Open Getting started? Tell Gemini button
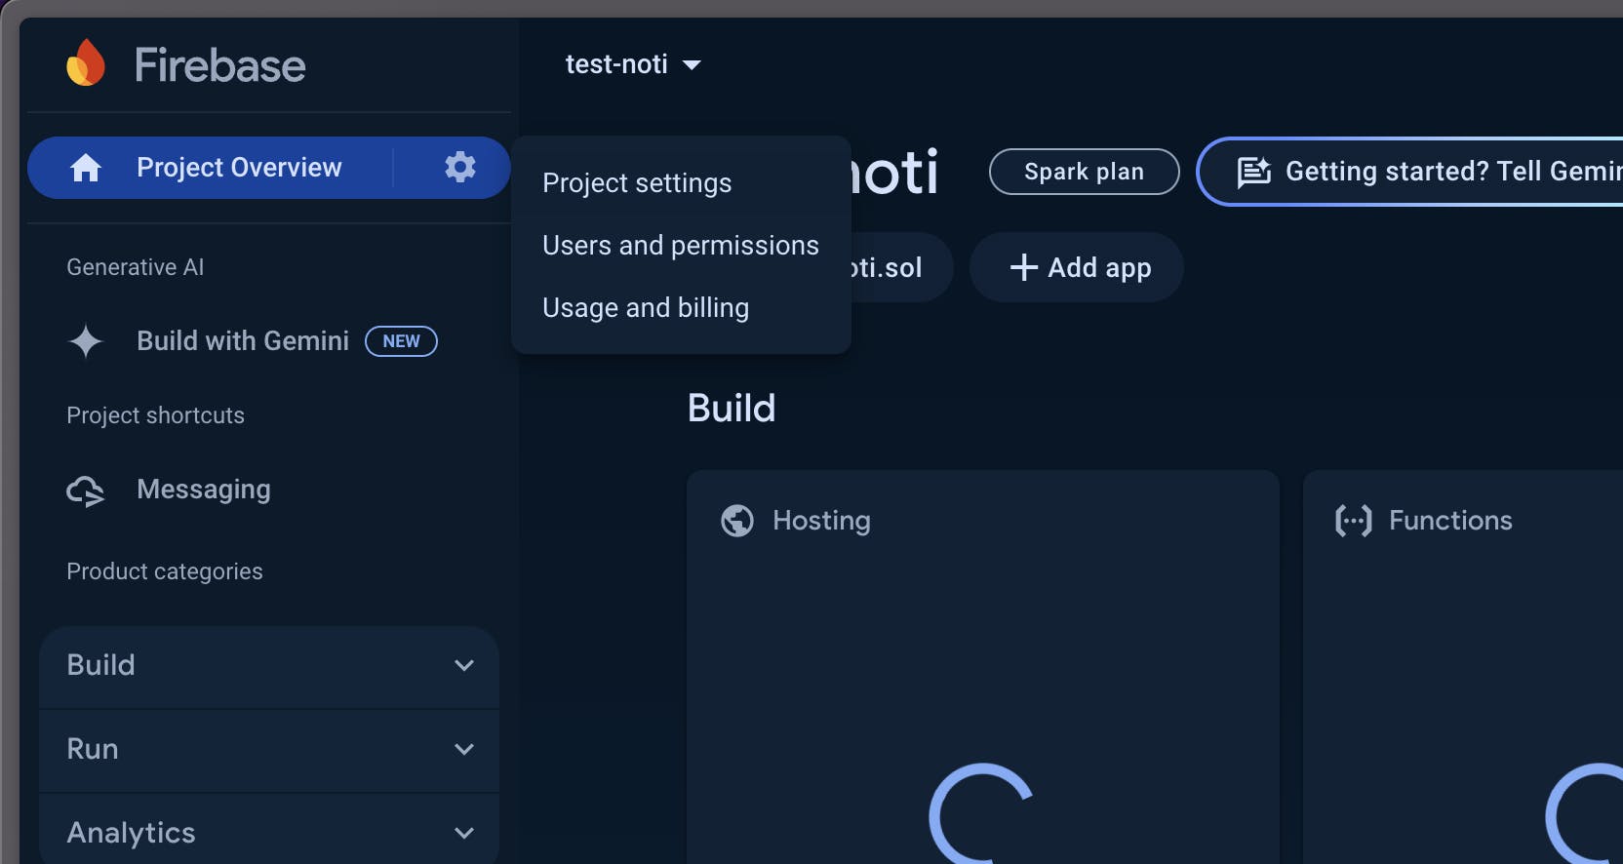 (x=1410, y=172)
